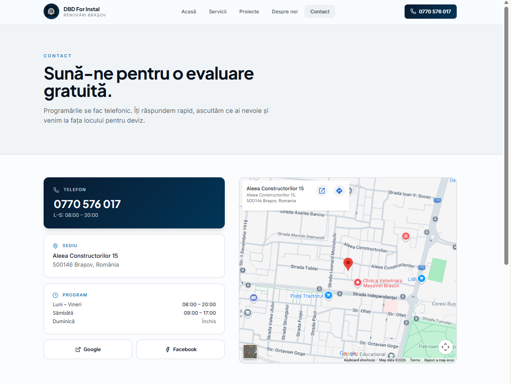Visit the Facebook page button
This screenshot has height=384, width=511.
[180, 349]
